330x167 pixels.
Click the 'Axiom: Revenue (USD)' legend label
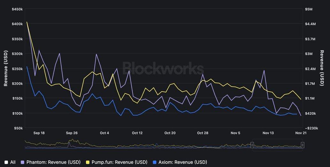point(183,162)
